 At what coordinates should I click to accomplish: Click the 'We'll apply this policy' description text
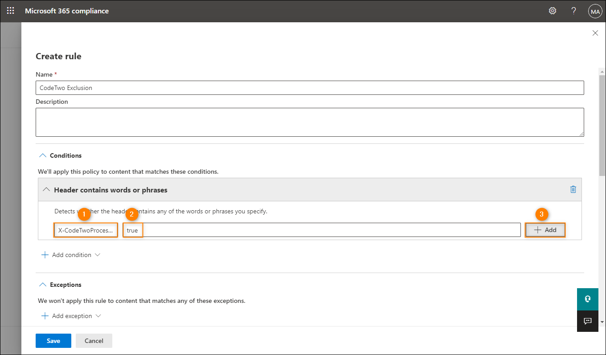pos(128,171)
